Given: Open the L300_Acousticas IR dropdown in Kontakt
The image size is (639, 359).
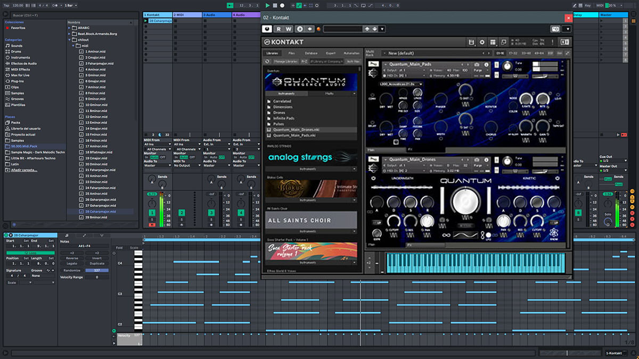Looking at the screenshot, I should pyautogui.click(x=400, y=84).
